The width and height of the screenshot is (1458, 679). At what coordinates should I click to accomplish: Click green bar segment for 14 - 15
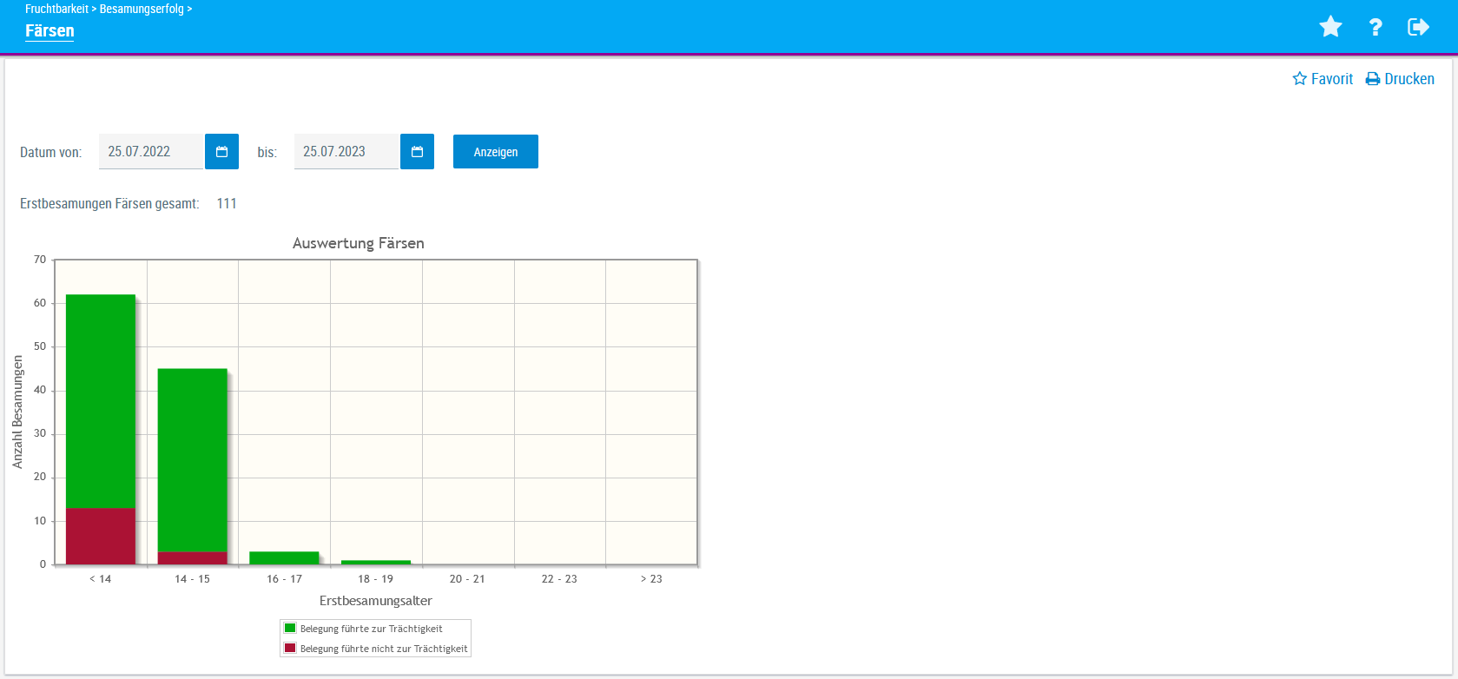pos(192,460)
